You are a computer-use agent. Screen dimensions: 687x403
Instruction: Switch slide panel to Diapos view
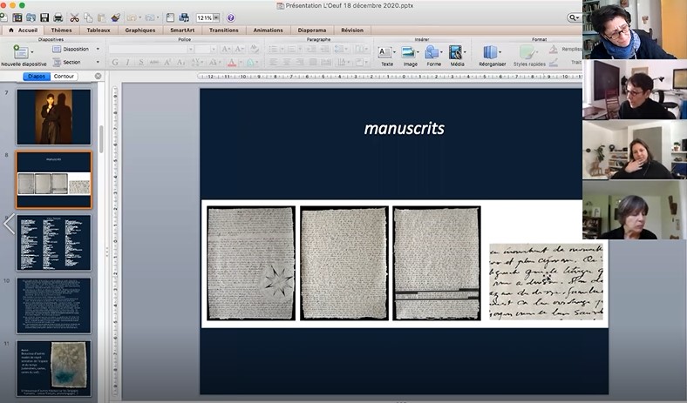(36, 77)
